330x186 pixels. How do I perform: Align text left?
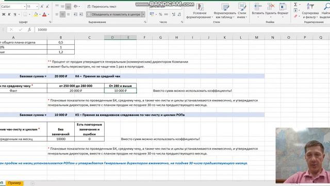coord(57,14)
